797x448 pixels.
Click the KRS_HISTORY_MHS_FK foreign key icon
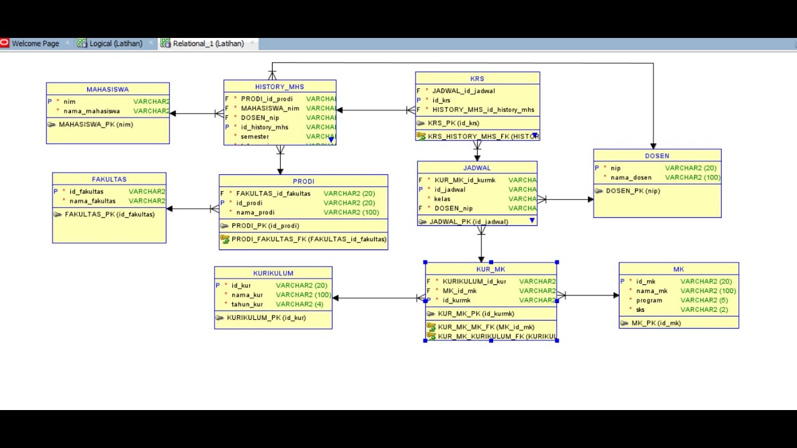point(421,136)
